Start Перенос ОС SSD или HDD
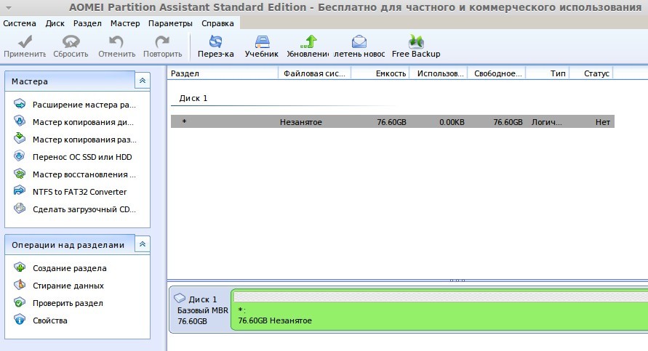This screenshot has width=648, height=351. click(x=82, y=157)
